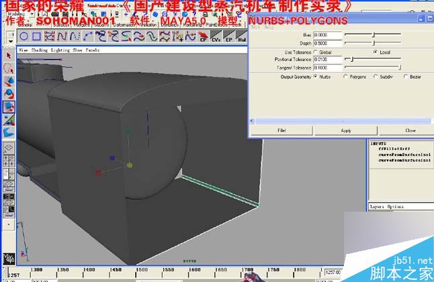Click the options dialog horizontal scrollbar
This screenshot has width=434, height=282.
(x=343, y=121)
